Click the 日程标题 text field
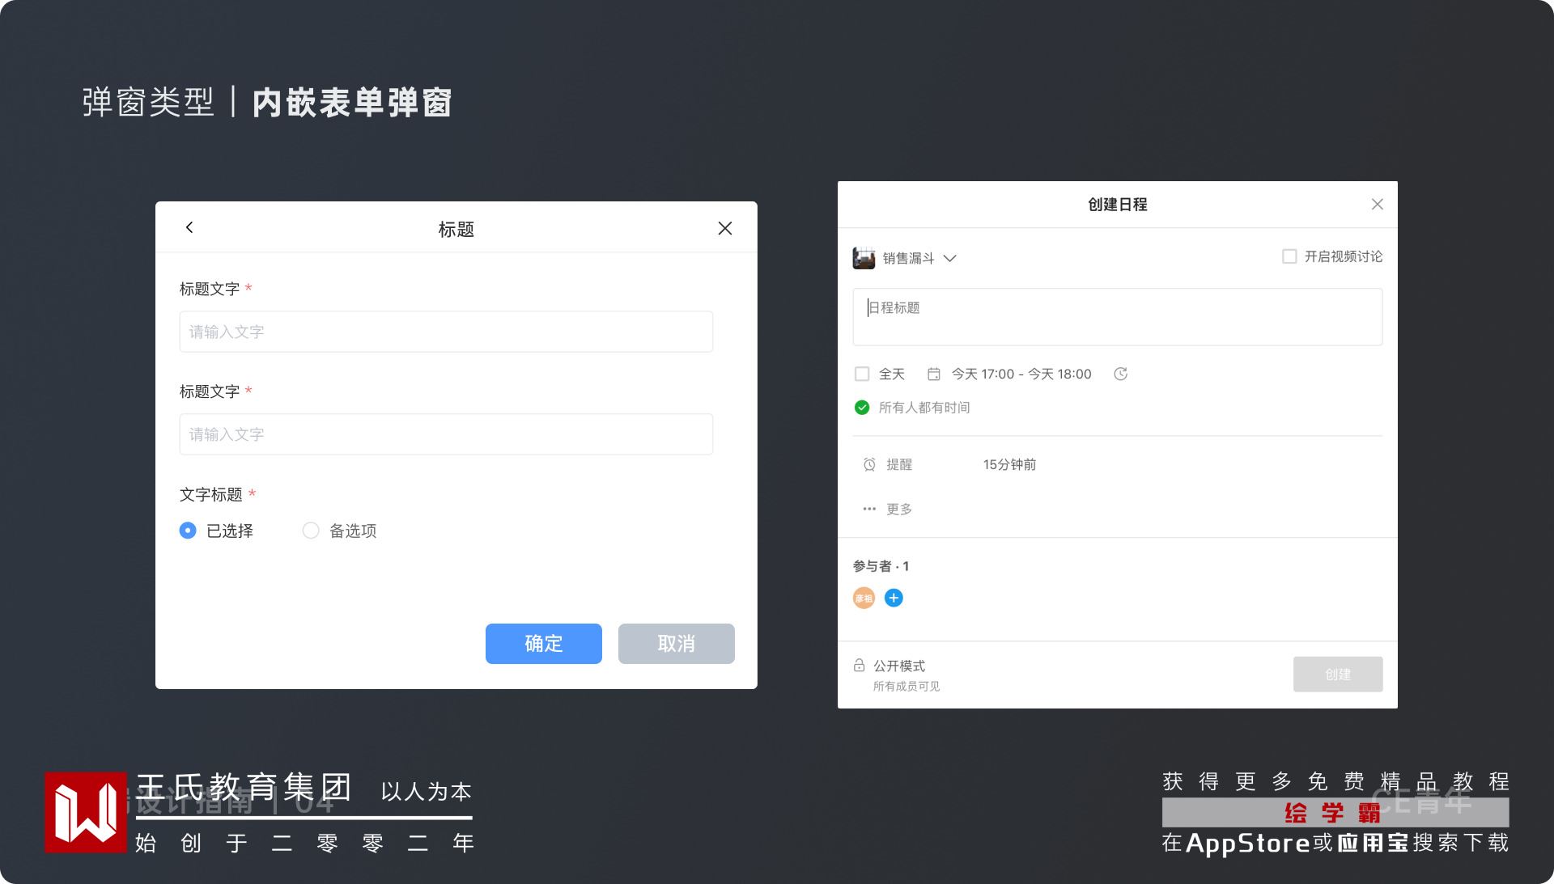The height and width of the screenshot is (884, 1554). coord(1117,316)
